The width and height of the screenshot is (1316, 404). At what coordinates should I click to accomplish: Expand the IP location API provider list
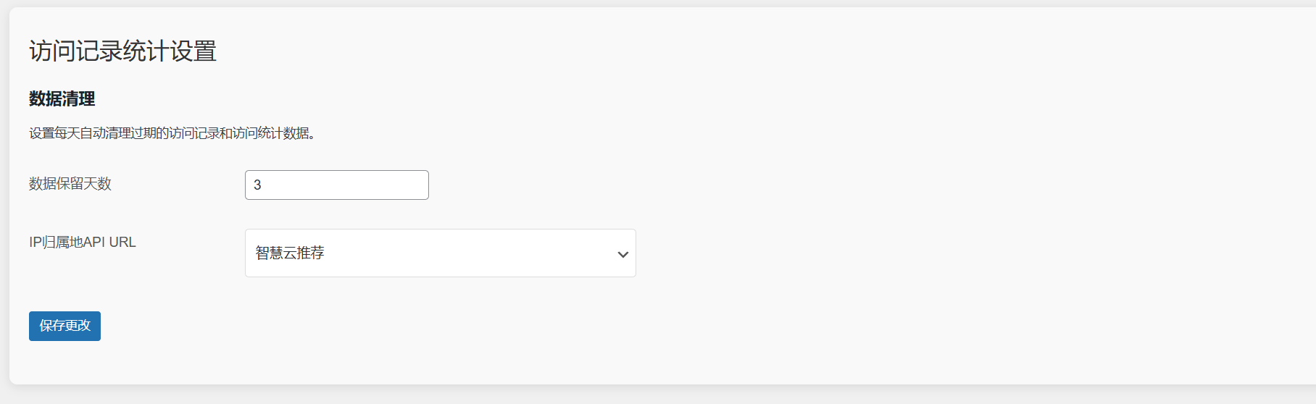[440, 253]
